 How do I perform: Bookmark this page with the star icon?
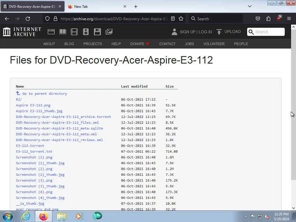[181, 19]
